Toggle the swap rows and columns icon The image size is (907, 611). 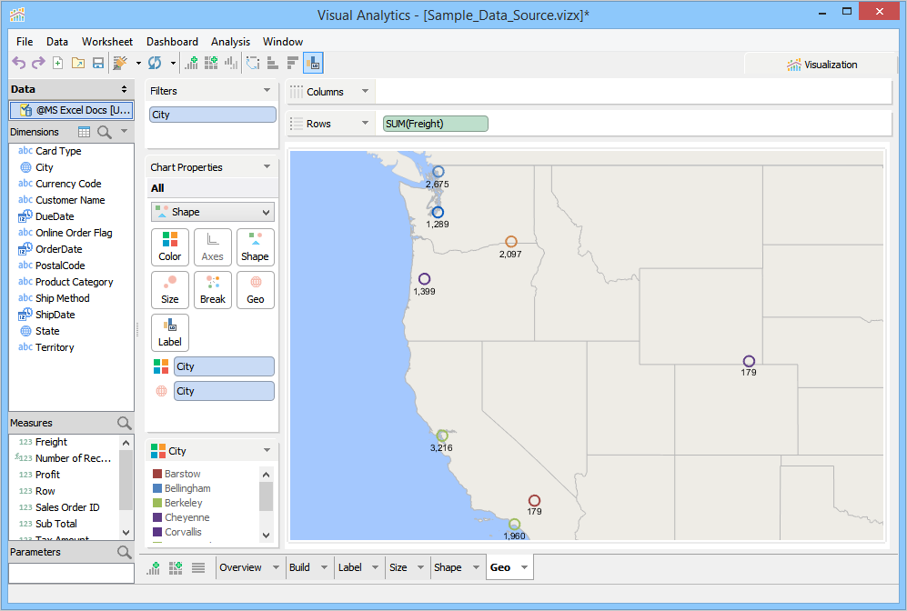(253, 63)
